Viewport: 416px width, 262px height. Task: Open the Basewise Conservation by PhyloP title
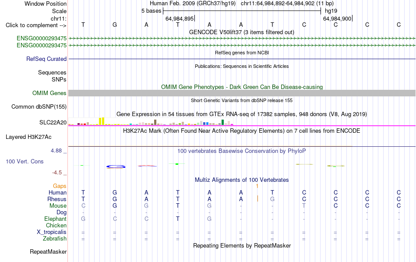(x=241, y=151)
